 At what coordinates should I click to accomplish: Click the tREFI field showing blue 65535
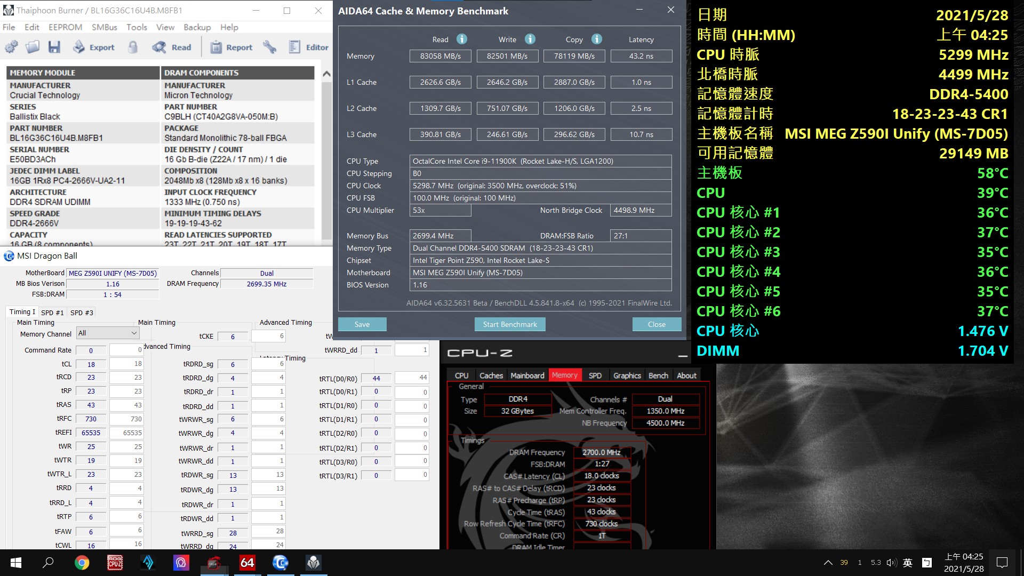point(91,433)
